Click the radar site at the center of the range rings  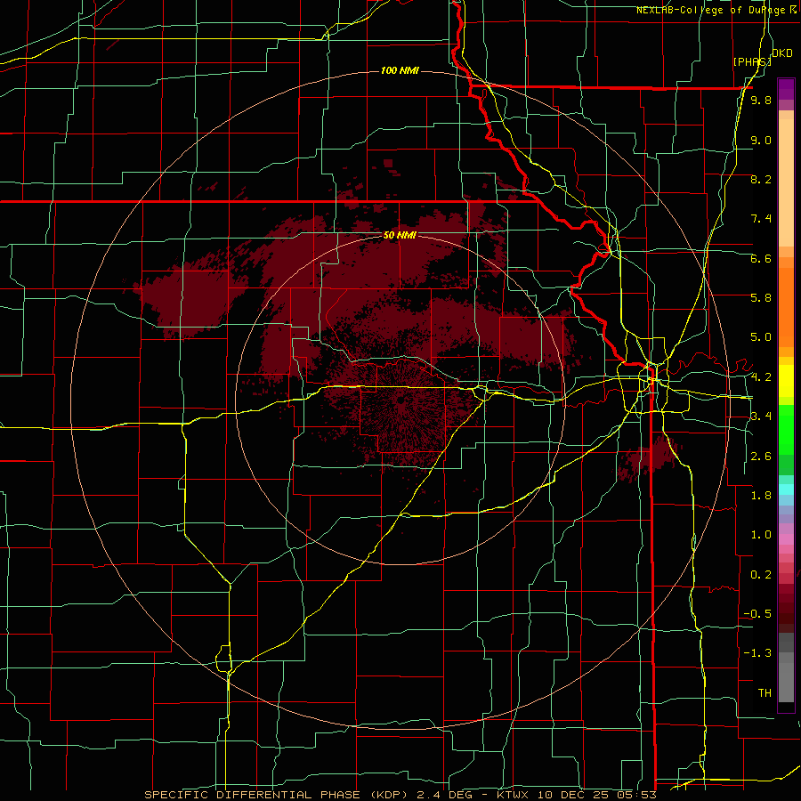tap(400, 400)
